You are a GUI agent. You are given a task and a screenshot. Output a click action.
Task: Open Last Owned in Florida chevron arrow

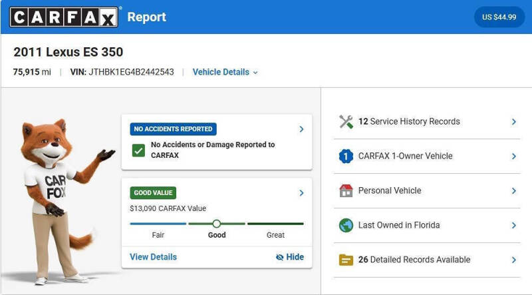513,225
